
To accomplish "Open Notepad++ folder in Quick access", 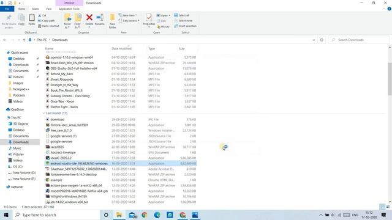I will coord(21,89).
